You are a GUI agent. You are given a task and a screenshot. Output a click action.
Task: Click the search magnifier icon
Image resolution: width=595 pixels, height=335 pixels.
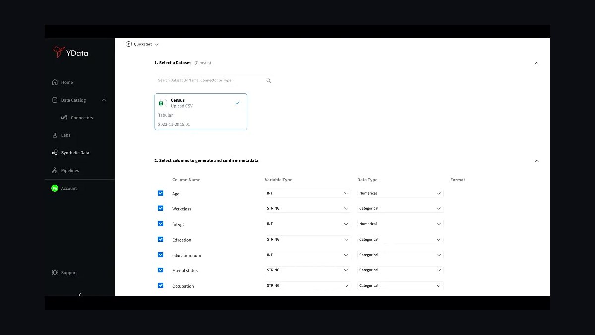click(x=269, y=80)
